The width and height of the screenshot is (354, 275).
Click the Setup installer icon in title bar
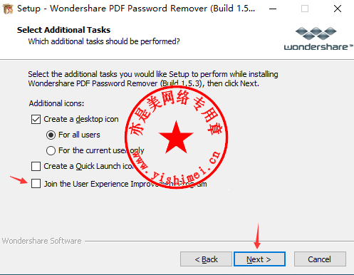click(x=8, y=9)
